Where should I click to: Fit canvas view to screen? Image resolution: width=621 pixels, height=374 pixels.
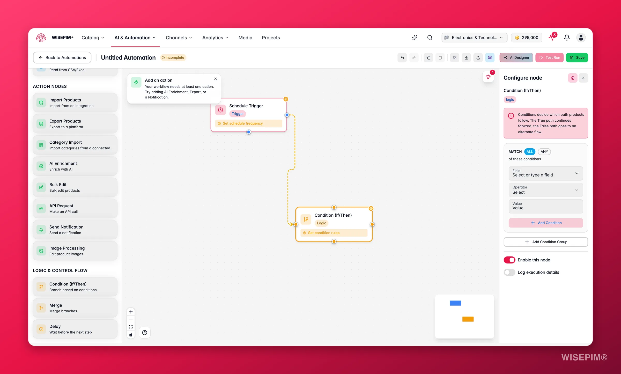point(131,327)
